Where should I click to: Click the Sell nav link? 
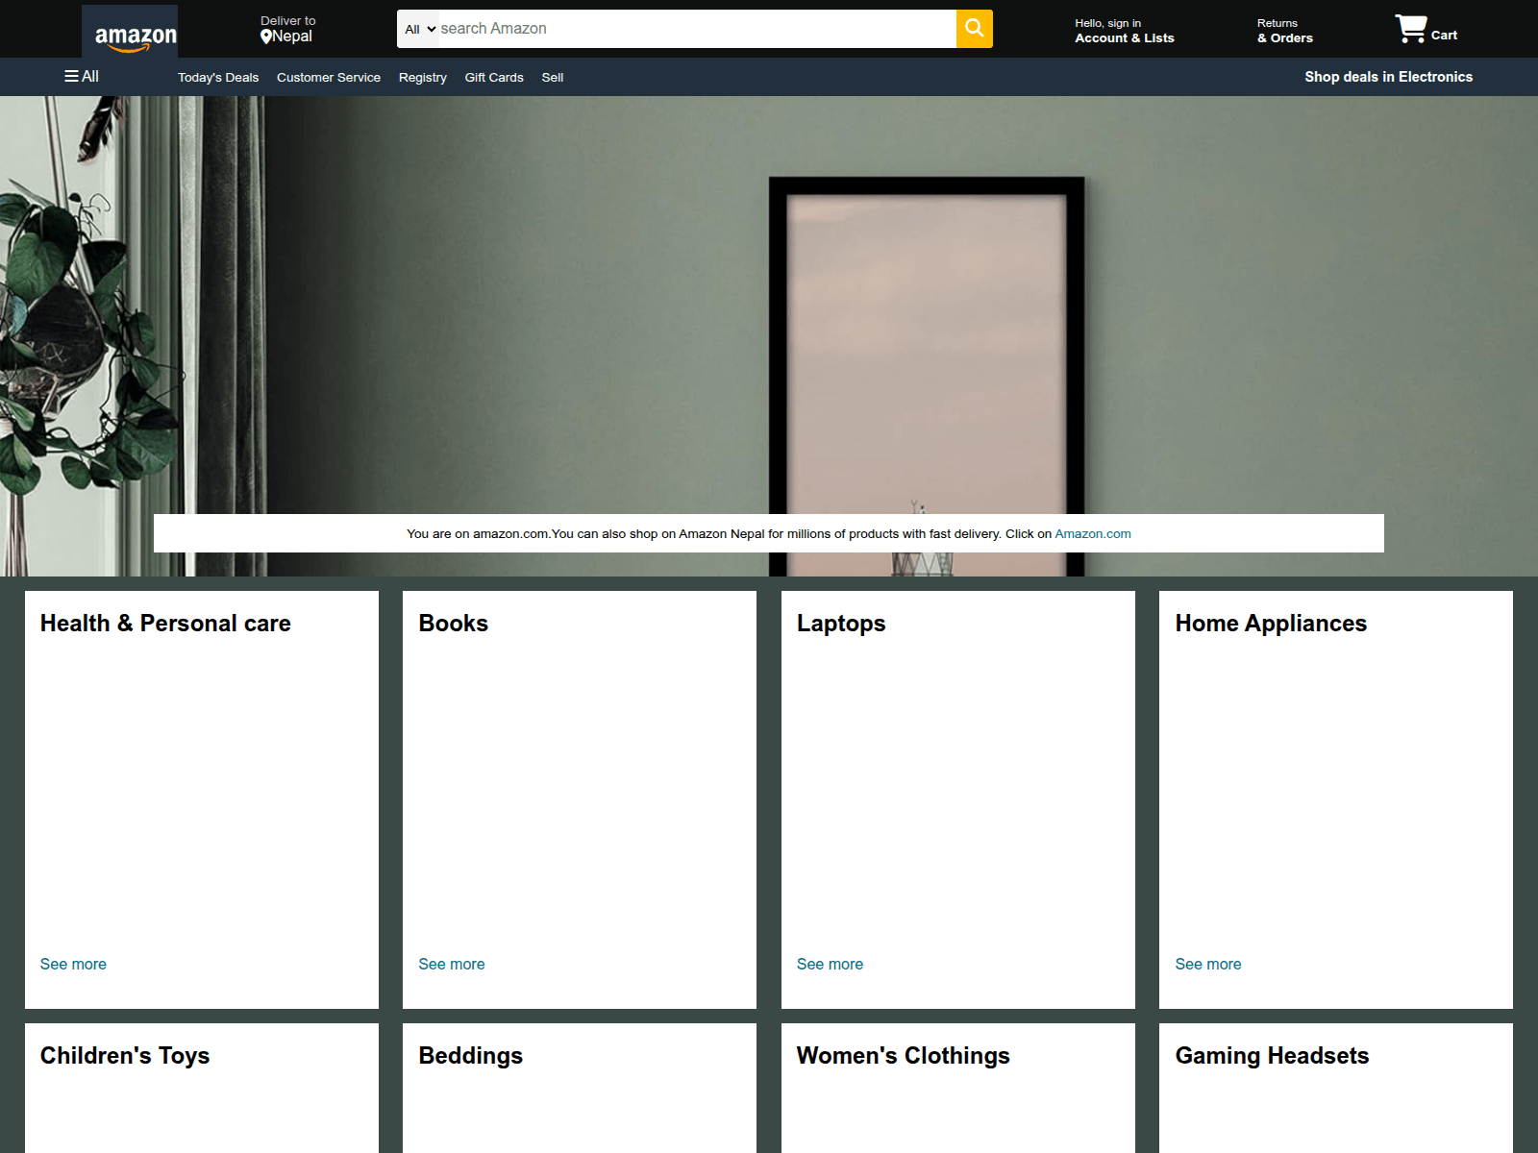click(553, 78)
